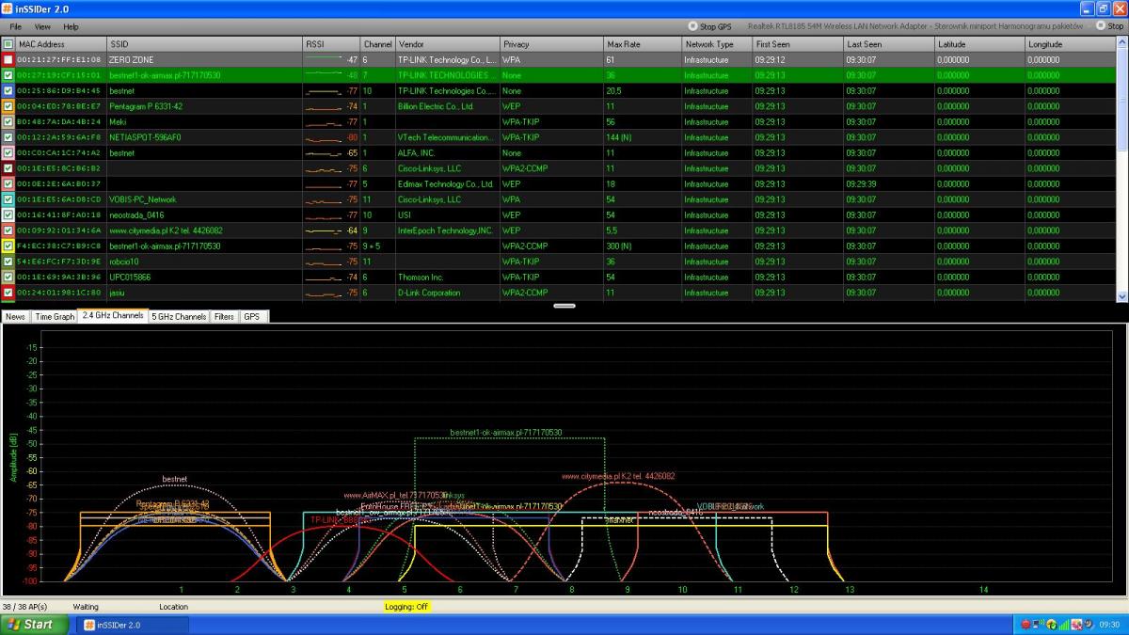Toggle the checkbox for the Meki network
Screen dimensions: 1129x635
coord(8,121)
